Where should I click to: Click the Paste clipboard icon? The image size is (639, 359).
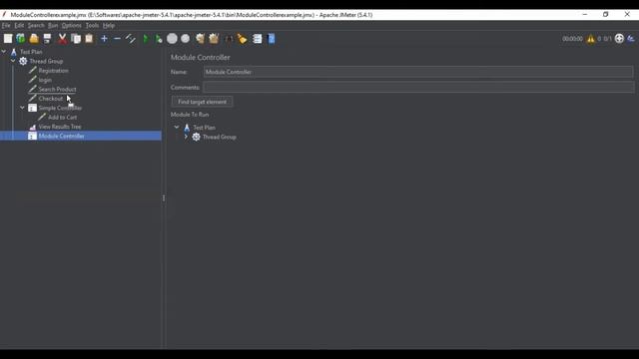tap(89, 39)
